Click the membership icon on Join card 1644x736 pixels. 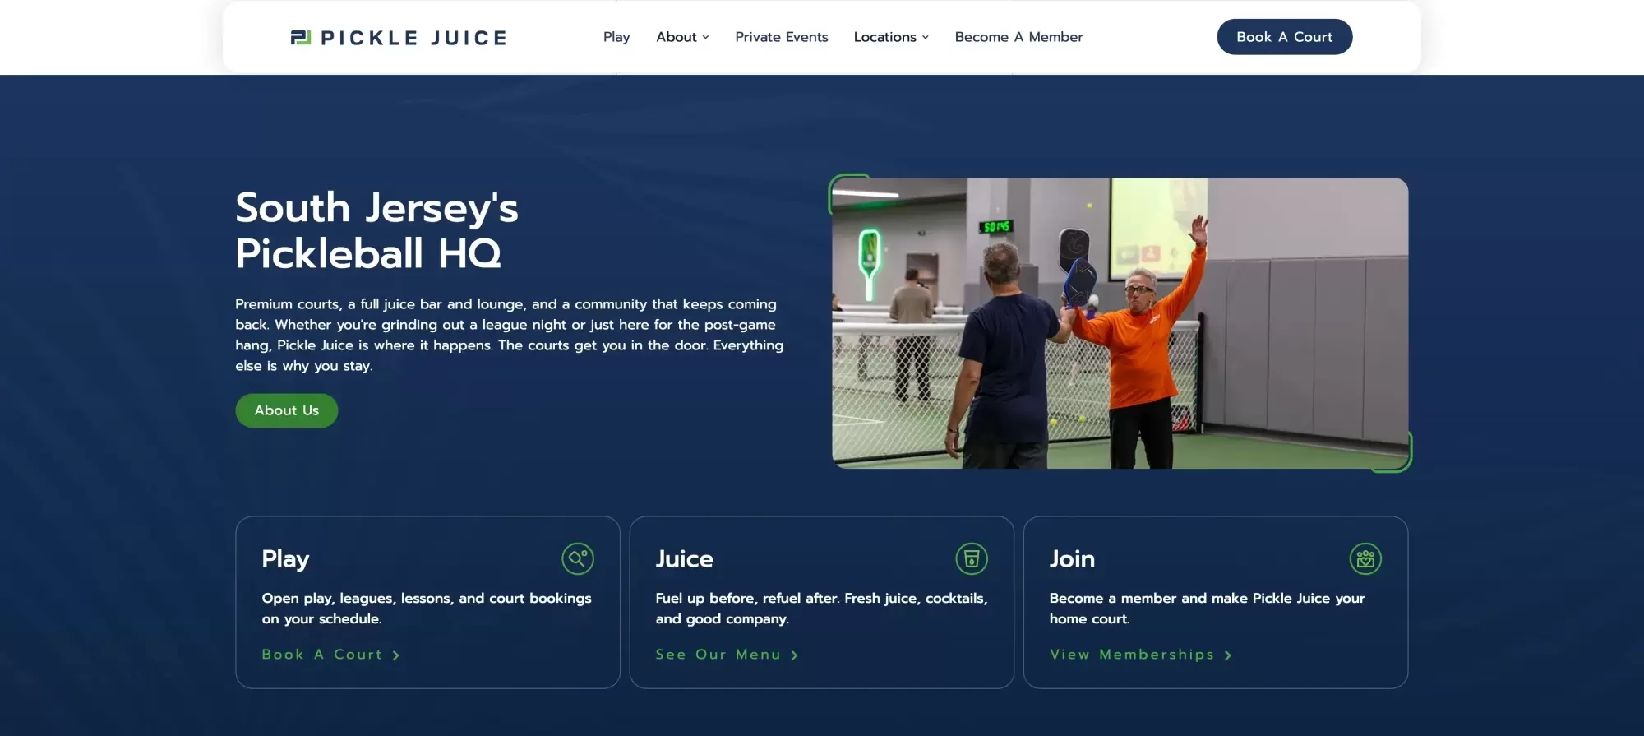1365,559
